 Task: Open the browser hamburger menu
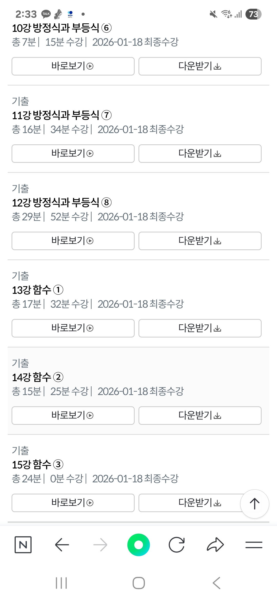pyautogui.click(x=254, y=544)
